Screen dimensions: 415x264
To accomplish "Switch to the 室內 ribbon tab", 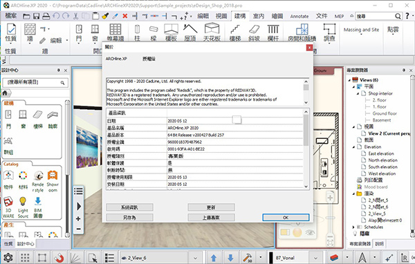I will pyautogui.click(x=258, y=16).
